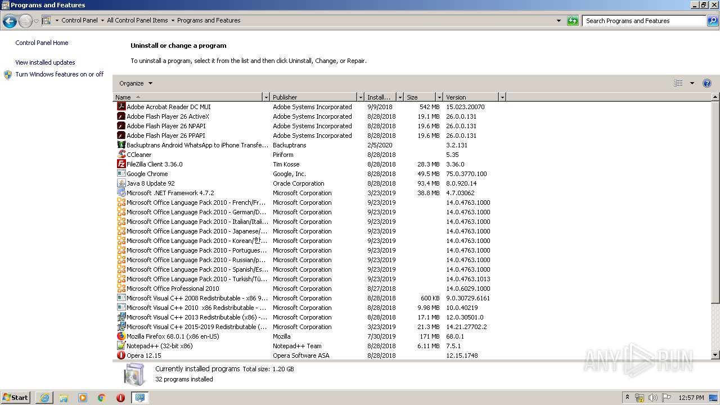Select the Mozilla Firefox program icon
This screenshot has width=720, height=405.
click(x=121, y=336)
